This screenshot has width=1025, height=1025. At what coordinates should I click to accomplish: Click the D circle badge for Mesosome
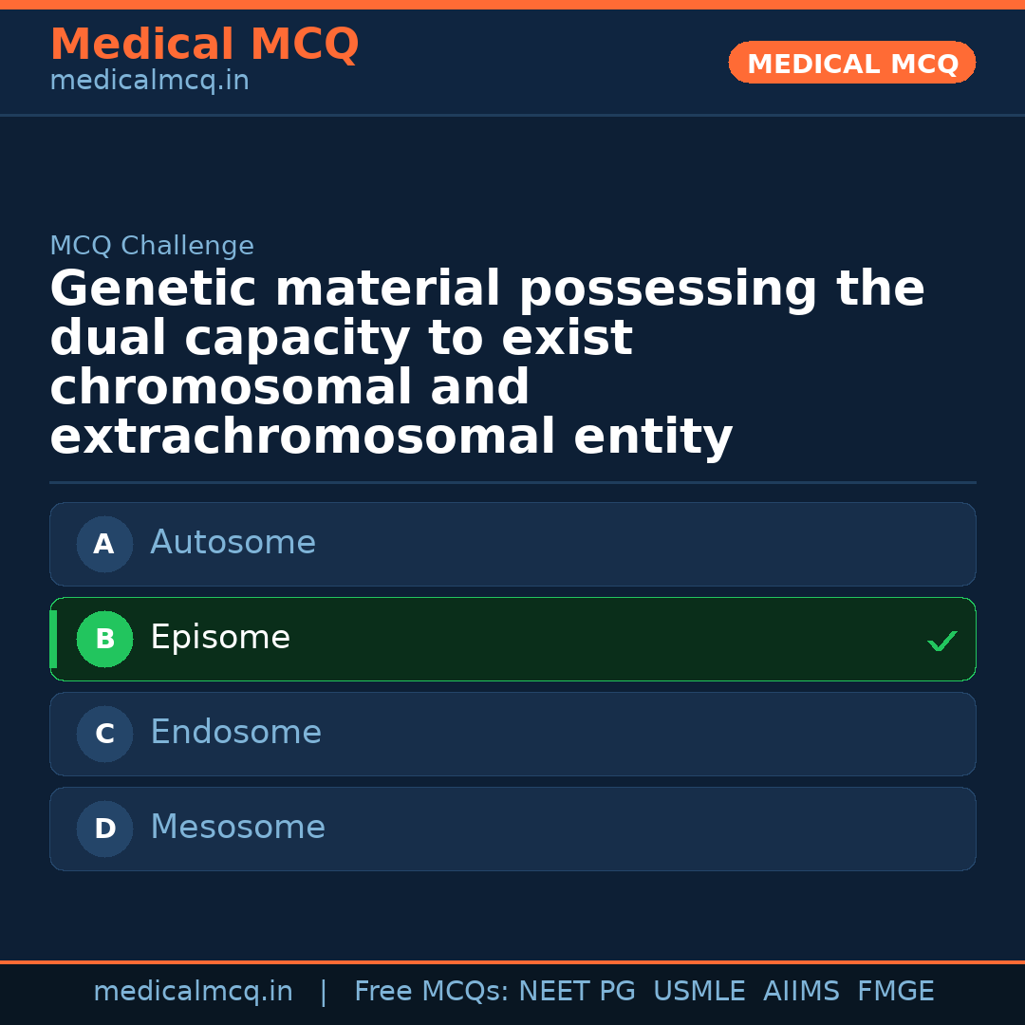[104, 829]
